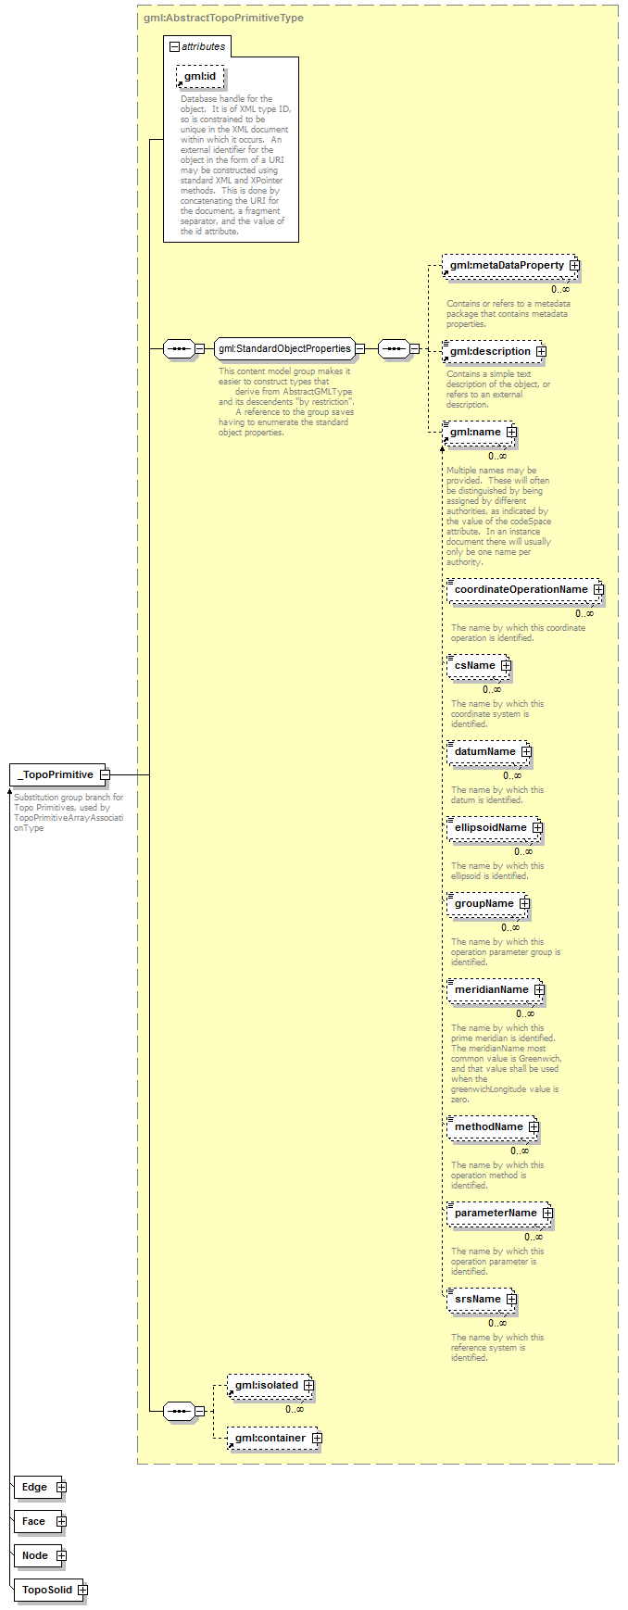This screenshot has width=628, height=1610.
Task: Collapse the attributes section minus box
Action: click(x=174, y=46)
